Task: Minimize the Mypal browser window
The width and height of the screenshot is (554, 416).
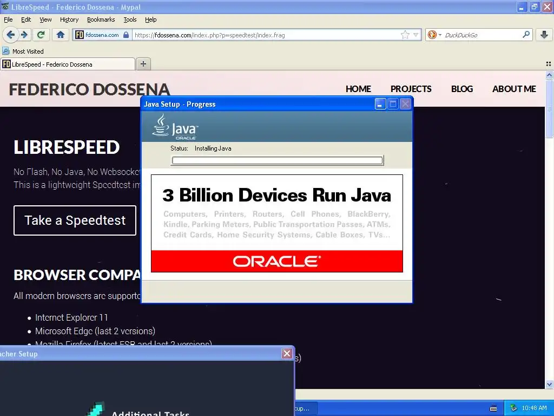Action: point(522,6)
